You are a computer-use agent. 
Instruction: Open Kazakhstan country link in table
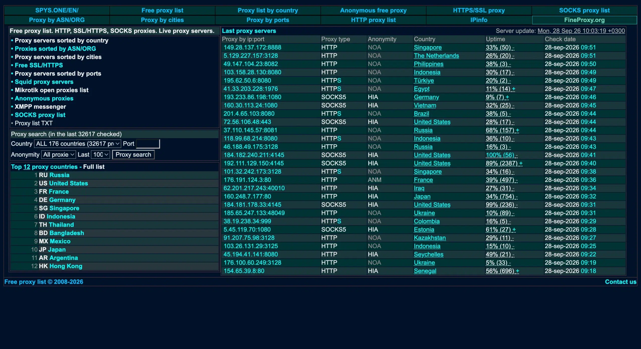tap(430, 238)
